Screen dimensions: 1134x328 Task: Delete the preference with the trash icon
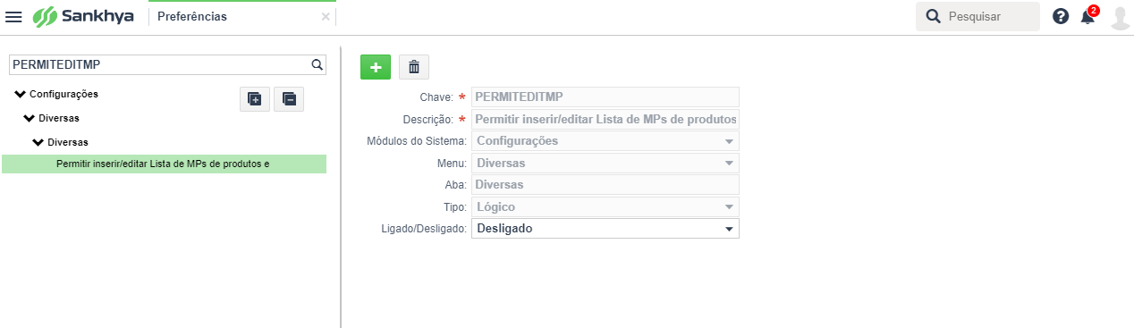click(x=413, y=67)
